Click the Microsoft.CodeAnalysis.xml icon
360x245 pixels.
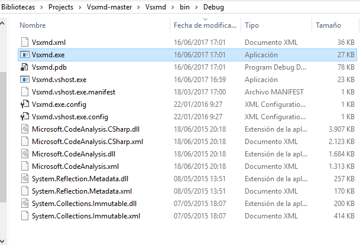[x=25, y=166]
